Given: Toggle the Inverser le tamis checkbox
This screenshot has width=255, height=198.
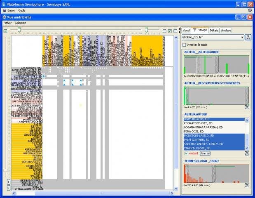Looking at the screenshot, I should 184,45.
